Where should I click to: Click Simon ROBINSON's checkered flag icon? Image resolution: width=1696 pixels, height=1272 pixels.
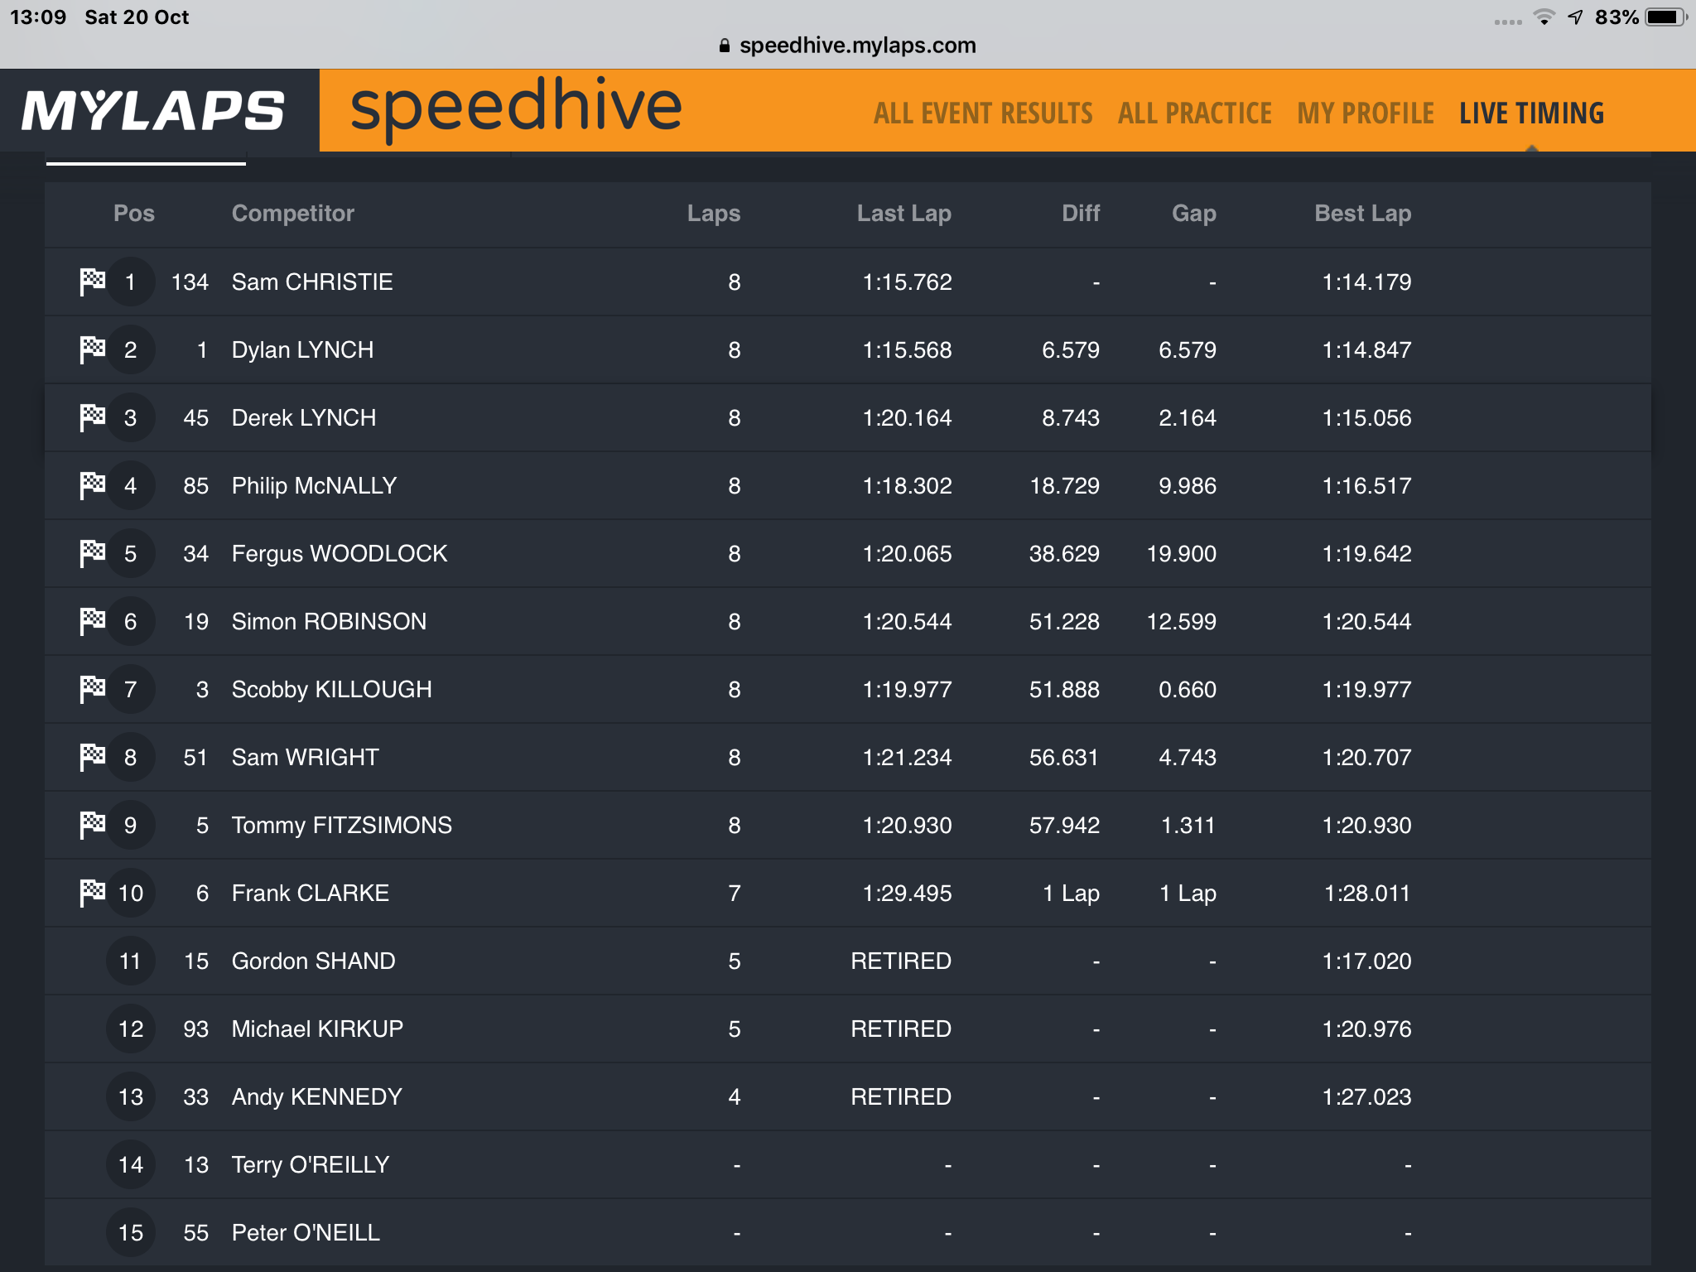click(x=92, y=621)
